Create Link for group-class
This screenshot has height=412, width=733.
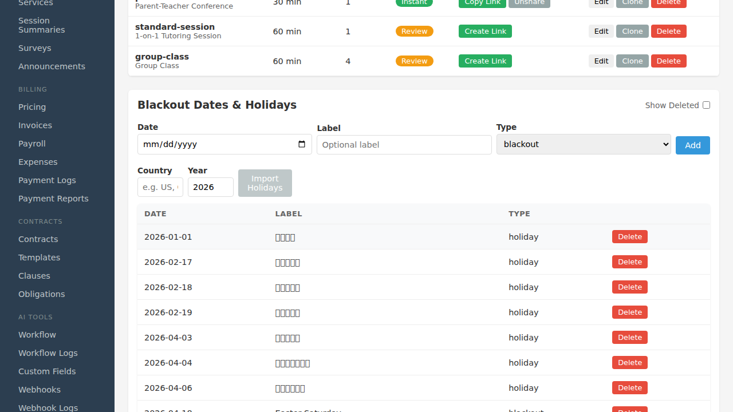coord(485,61)
